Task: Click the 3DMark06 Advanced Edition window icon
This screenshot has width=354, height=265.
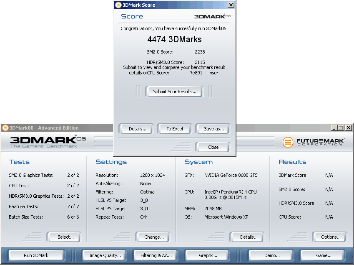Action: click(5, 128)
